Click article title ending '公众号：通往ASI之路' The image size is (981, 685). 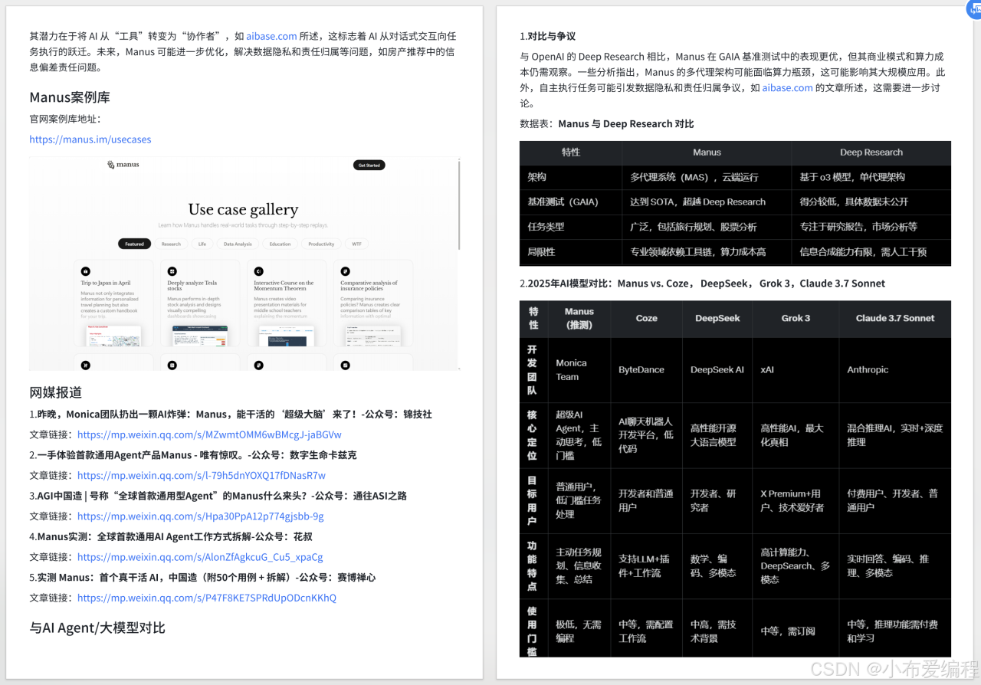218,496
